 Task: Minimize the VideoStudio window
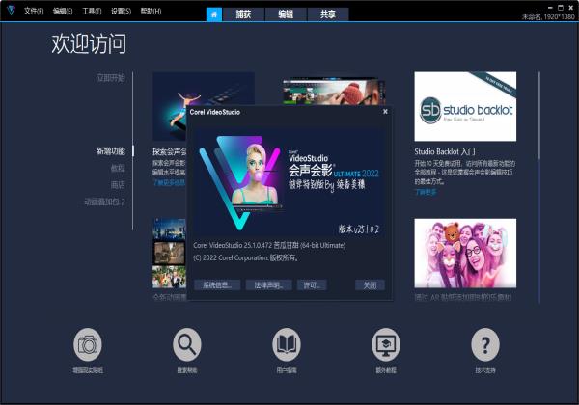click(550, 7)
